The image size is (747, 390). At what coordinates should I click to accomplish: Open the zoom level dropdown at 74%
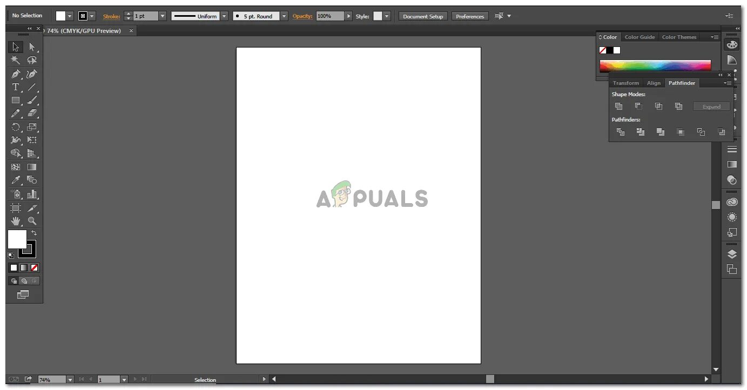[x=70, y=380]
